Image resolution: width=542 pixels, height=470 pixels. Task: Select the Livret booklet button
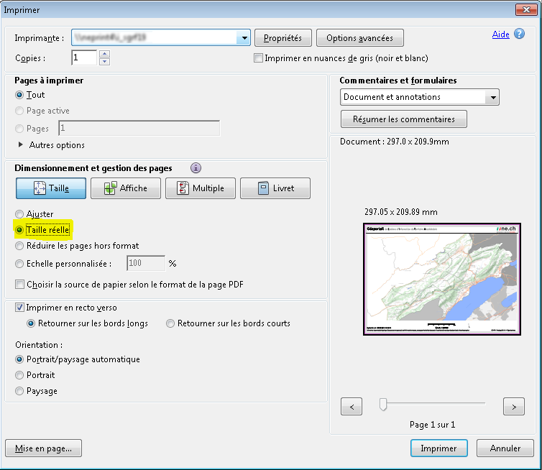(275, 188)
